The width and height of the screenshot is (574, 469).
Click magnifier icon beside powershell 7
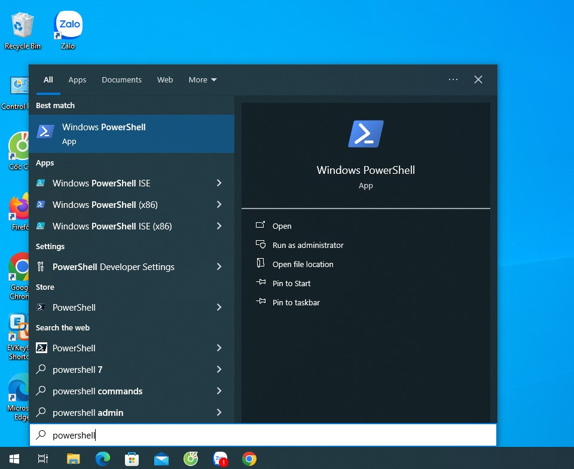(41, 369)
